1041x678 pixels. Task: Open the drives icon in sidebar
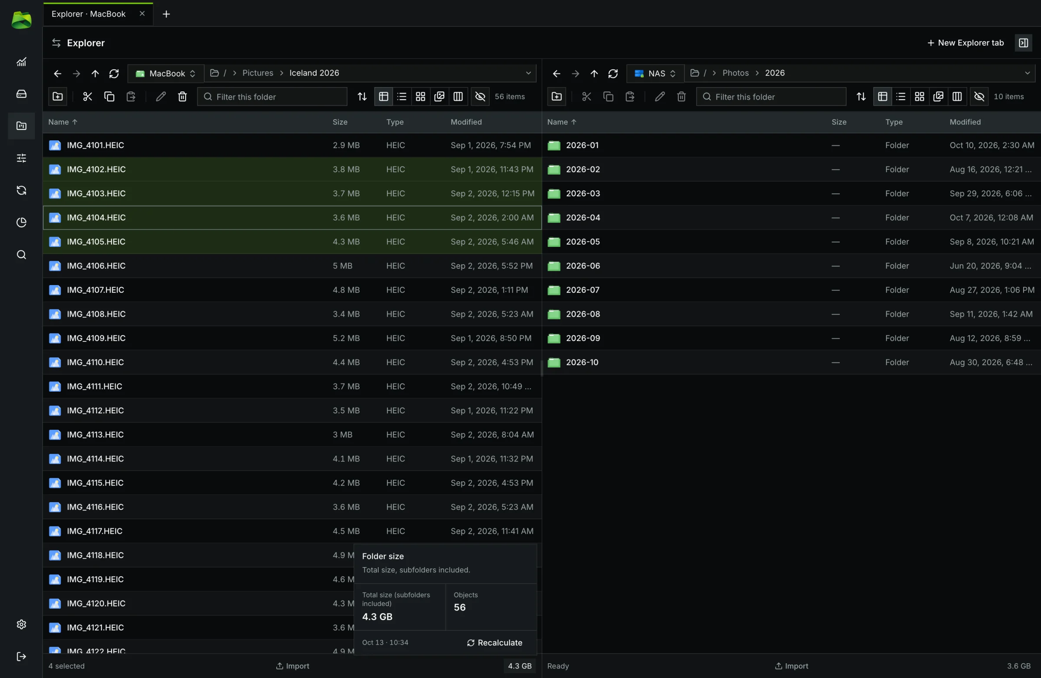coord(21,94)
